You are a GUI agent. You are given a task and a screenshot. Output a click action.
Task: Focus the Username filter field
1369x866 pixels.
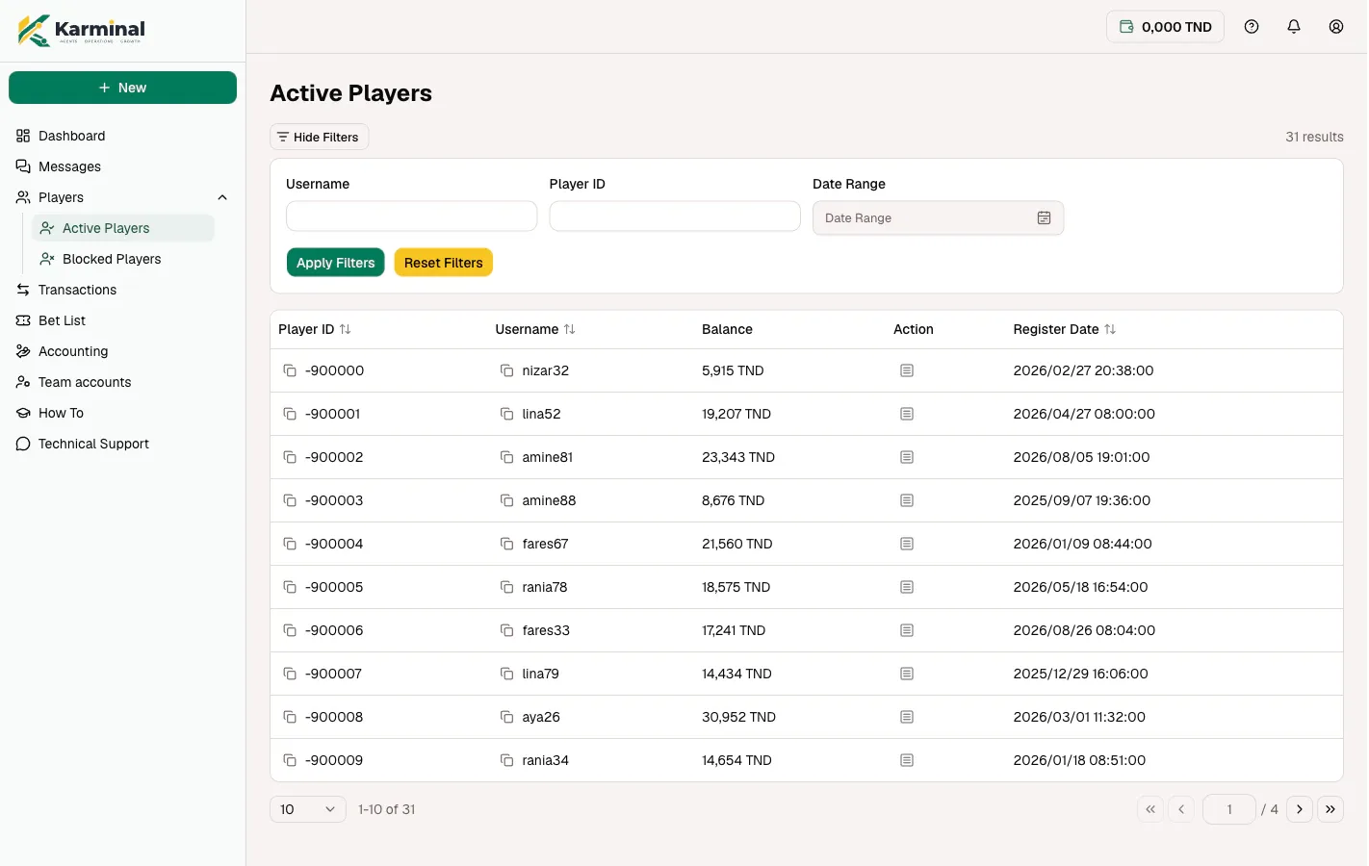coord(412,216)
